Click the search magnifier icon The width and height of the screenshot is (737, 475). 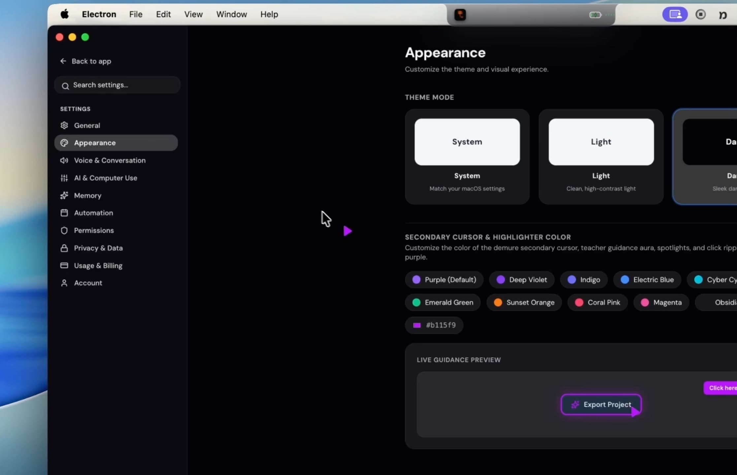coord(65,86)
